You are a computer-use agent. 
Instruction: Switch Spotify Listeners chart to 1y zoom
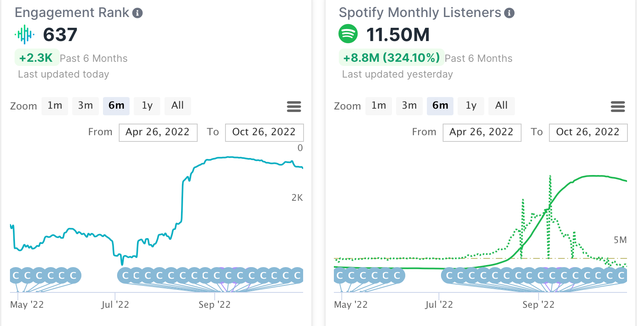471,106
